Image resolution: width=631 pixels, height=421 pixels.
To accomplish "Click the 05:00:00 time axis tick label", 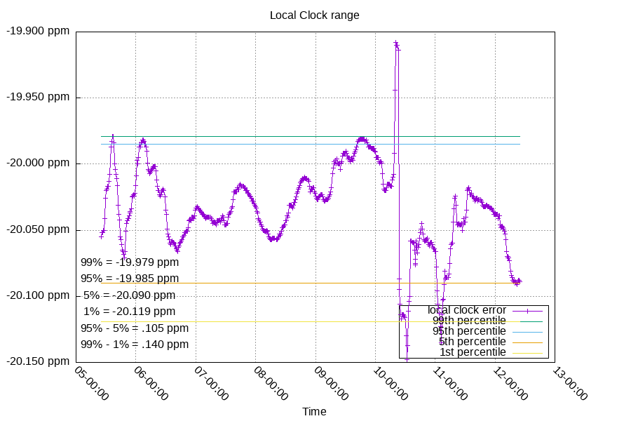I will [x=91, y=383].
